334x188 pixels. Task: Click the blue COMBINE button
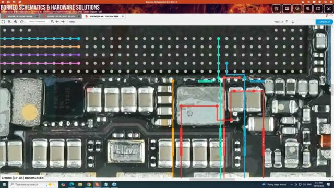[324, 22]
